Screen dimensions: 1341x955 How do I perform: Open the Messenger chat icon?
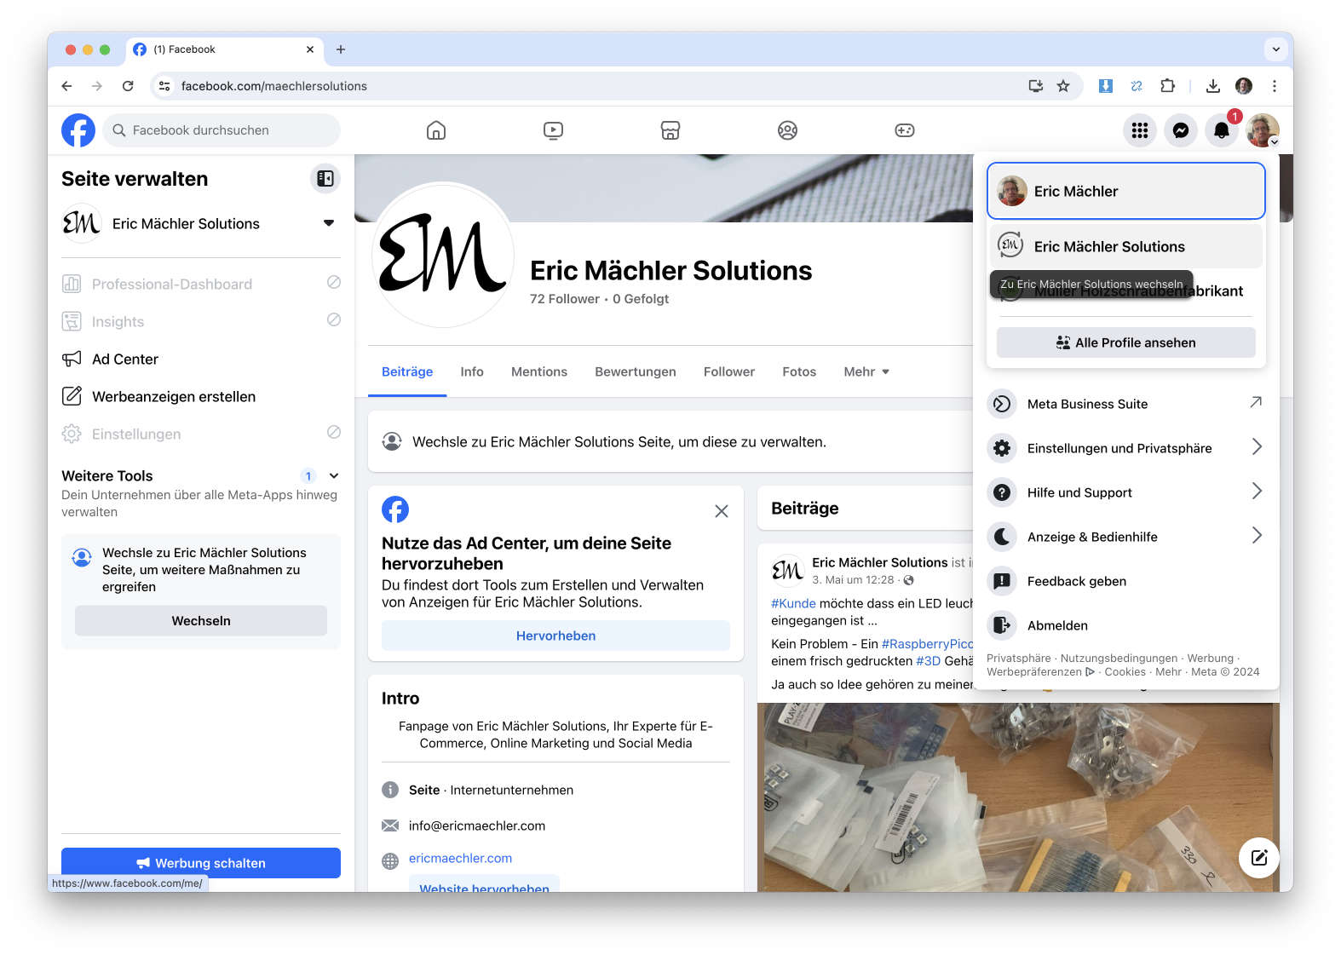(x=1180, y=130)
